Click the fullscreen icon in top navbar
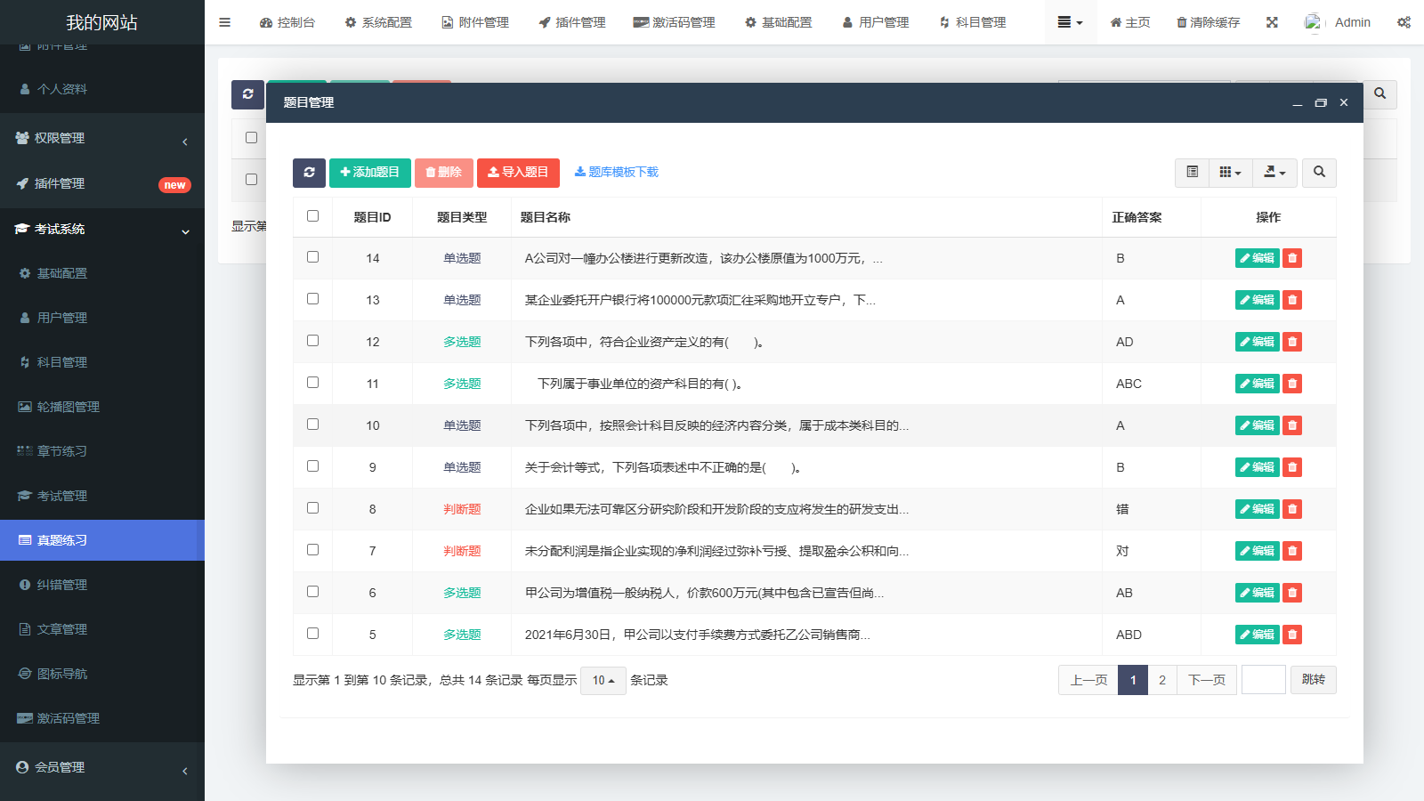This screenshot has height=801, width=1424. pos(1272,22)
